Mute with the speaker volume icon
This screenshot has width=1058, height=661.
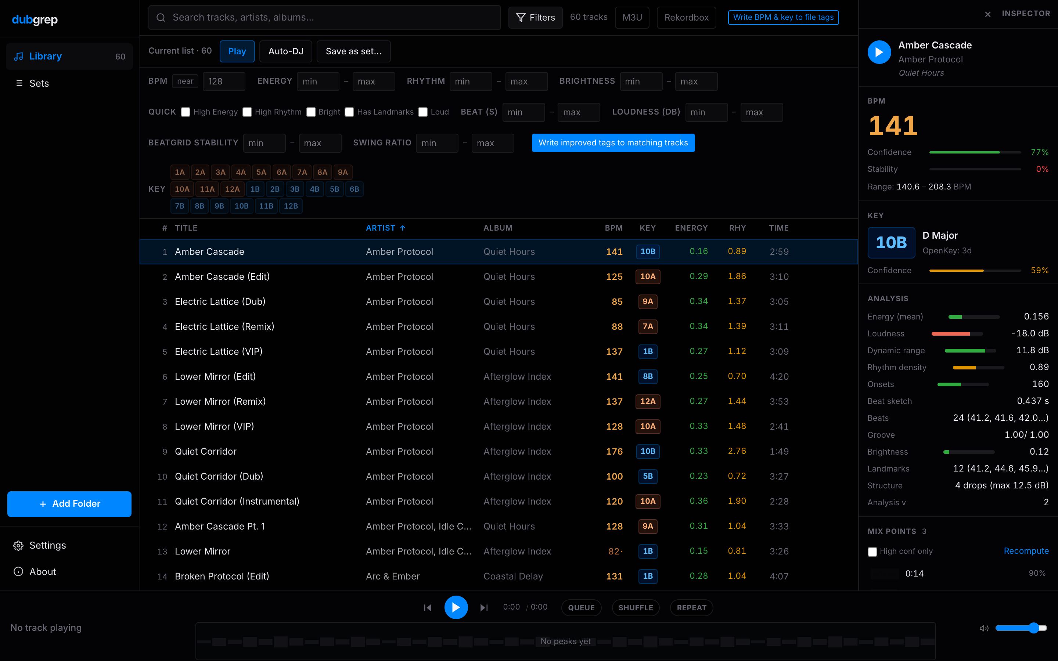984,628
